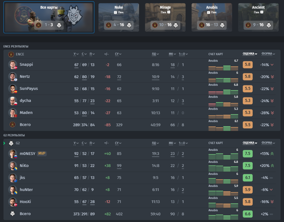Sort the G2 table by ФОРМА

pyautogui.click(x=268, y=143)
